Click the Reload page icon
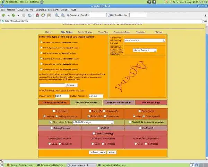208x167 pixels. (x=29, y=15)
